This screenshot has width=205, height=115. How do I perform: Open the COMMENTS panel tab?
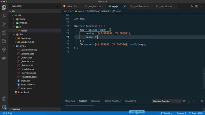(130, 101)
